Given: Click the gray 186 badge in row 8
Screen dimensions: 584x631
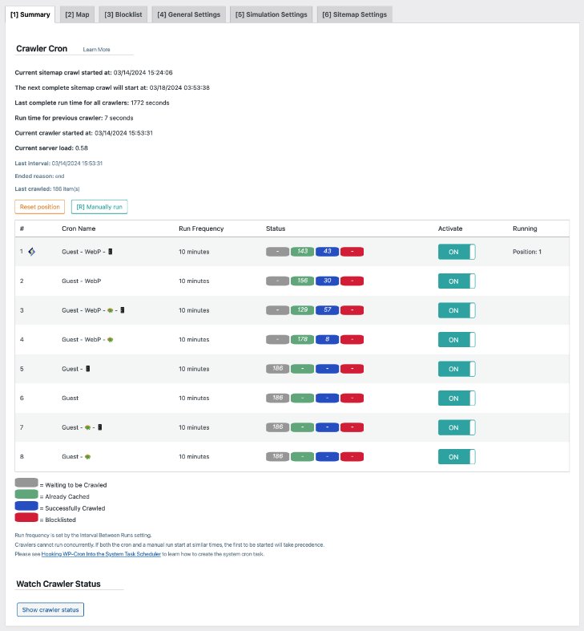Looking at the screenshot, I should point(277,457).
